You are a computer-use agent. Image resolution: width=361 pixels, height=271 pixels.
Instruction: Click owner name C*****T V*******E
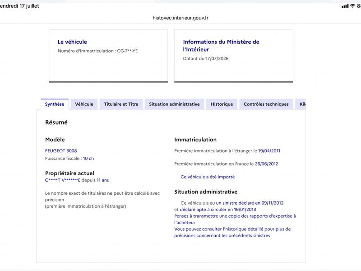[x=63, y=180]
